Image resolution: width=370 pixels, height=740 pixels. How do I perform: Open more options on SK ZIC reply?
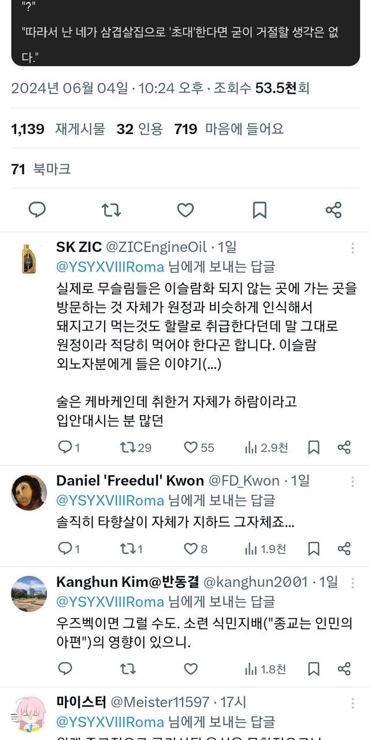coord(353,248)
